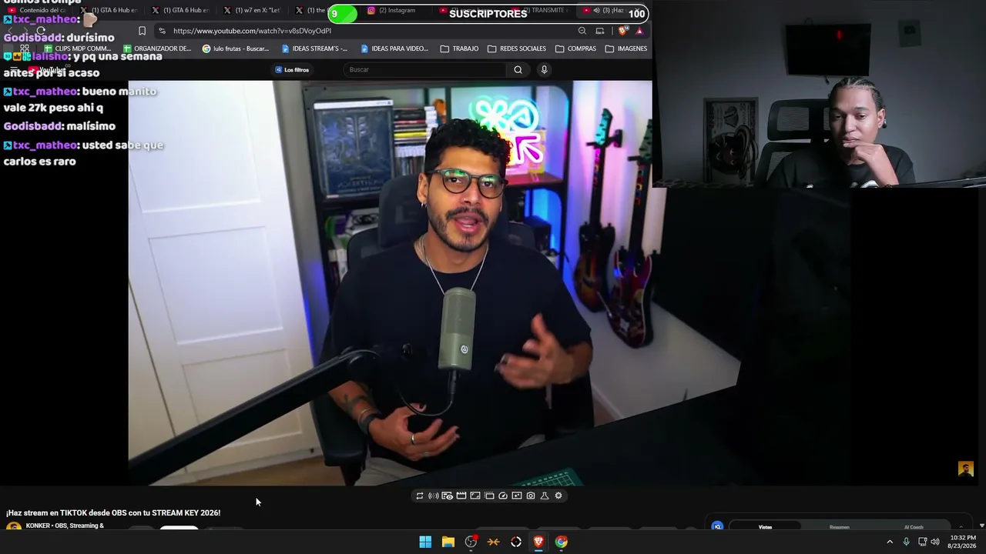Image resolution: width=986 pixels, height=554 pixels.
Task: Switch to the w7 en X tab
Action: (x=252, y=11)
